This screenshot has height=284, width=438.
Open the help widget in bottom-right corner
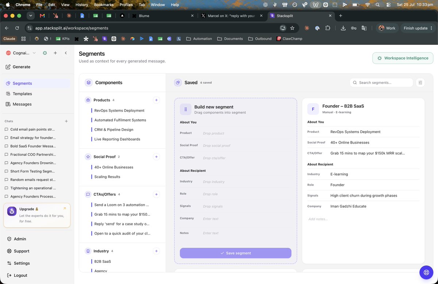426,272
